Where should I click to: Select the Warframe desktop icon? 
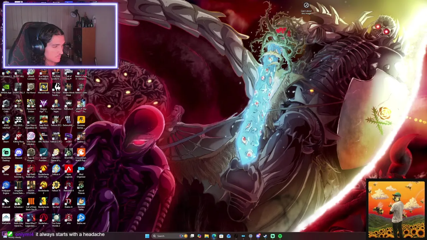tap(6, 220)
